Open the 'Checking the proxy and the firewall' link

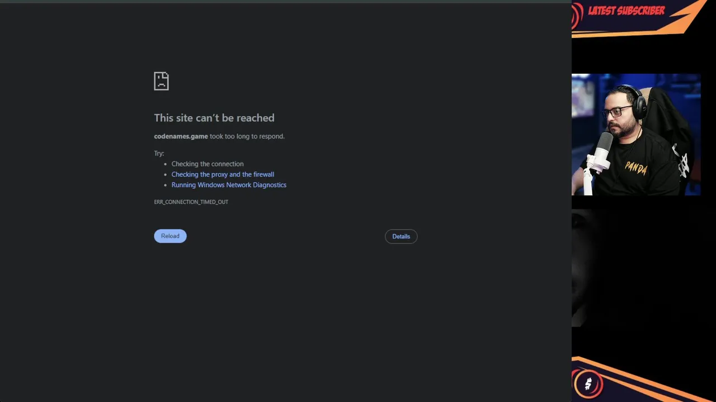[x=223, y=174]
